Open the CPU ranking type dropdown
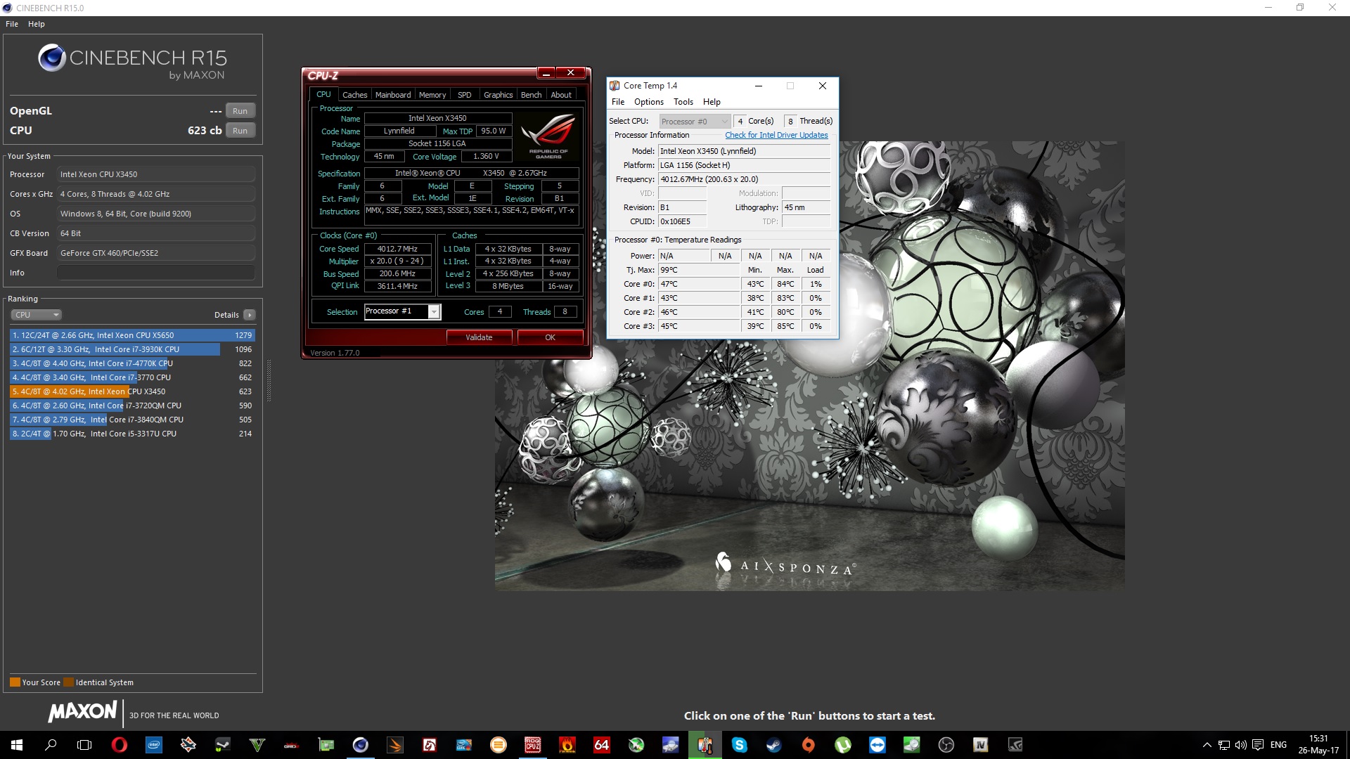Image resolution: width=1350 pixels, height=759 pixels. pyautogui.click(x=37, y=315)
